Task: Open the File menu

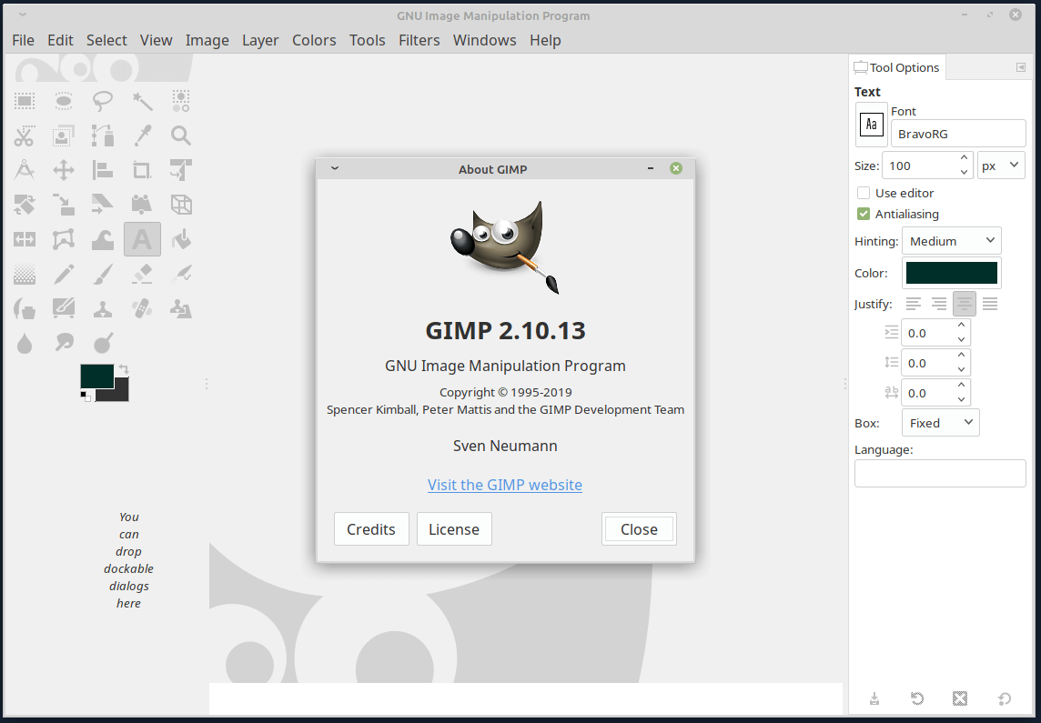Action: pyautogui.click(x=24, y=40)
